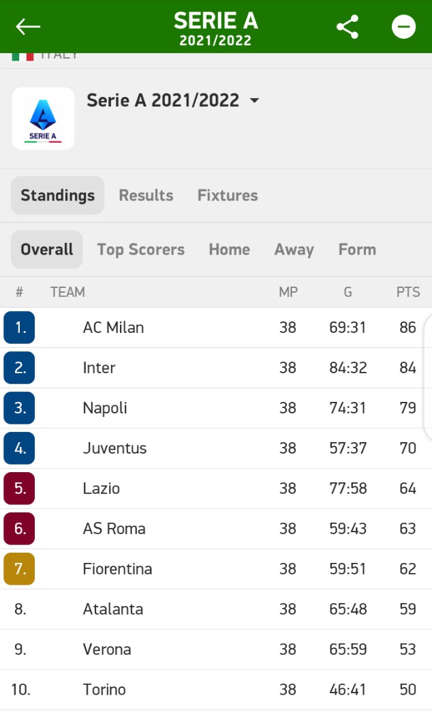The width and height of the screenshot is (432, 713).
Task: Tap the white minus circle icon
Action: tap(403, 27)
